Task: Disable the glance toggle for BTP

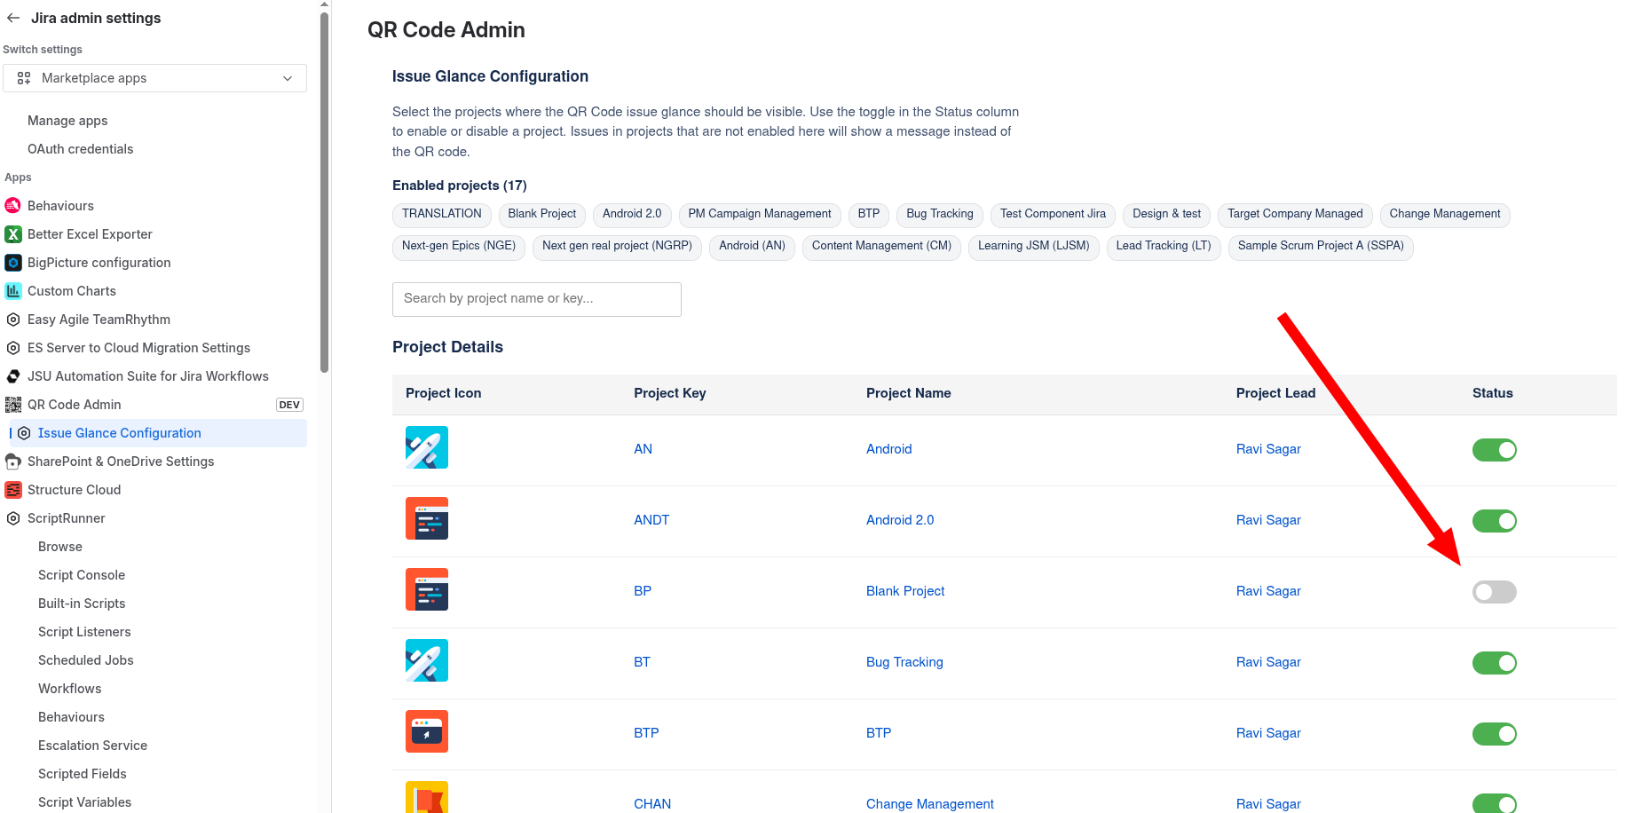Action: (x=1495, y=734)
